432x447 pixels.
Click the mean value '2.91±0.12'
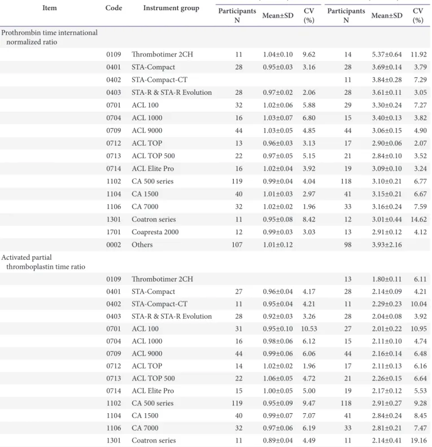pyautogui.click(x=387, y=232)
